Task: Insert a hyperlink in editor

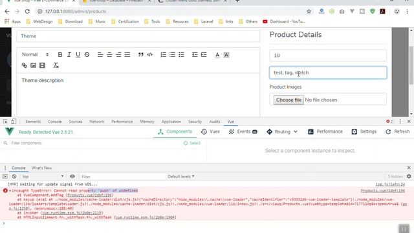Action: (25, 65)
